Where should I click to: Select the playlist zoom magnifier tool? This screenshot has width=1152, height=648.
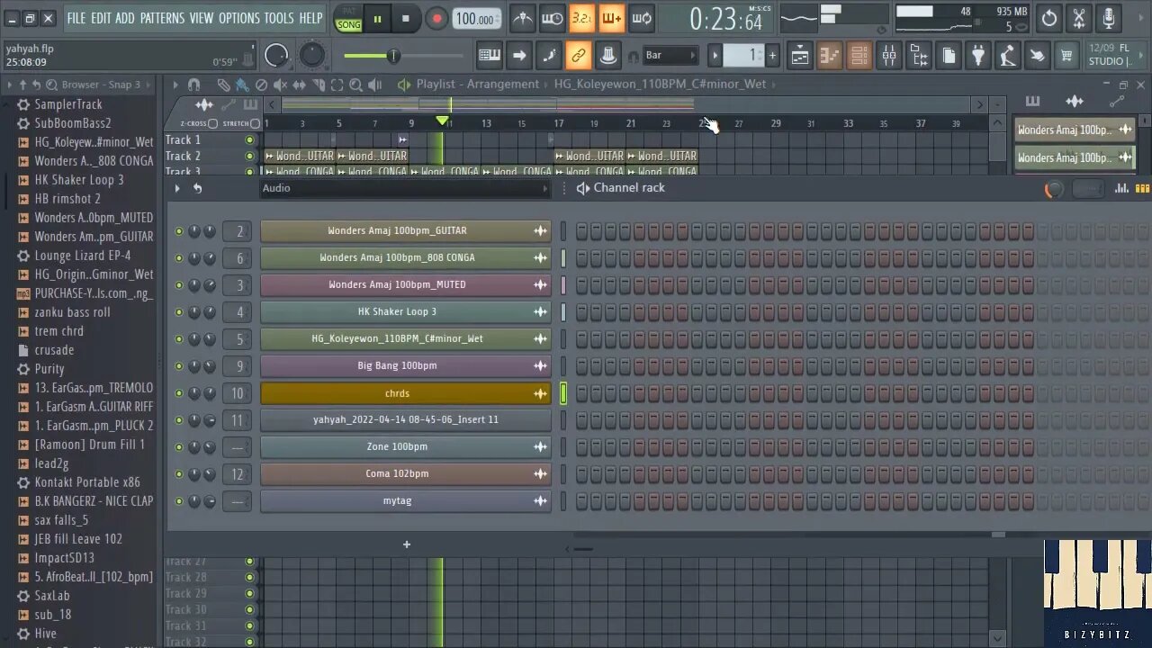click(x=355, y=85)
